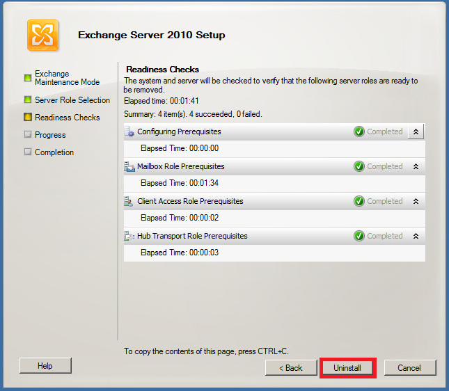Click the empty step marker beside Completion
Viewport: 449px width, 391px height.
pos(28,152)
